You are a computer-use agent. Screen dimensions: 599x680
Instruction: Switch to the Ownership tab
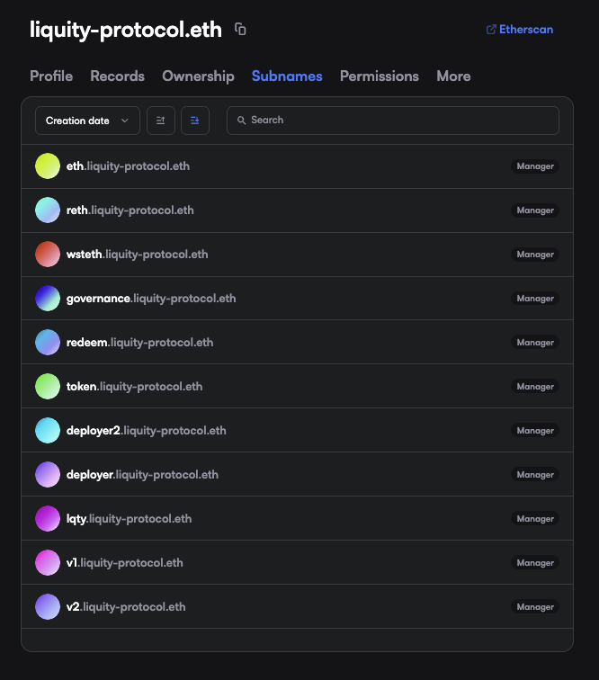(198, 76)
